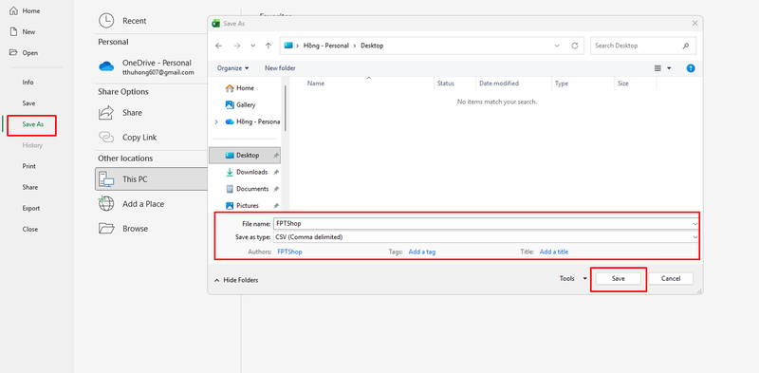Viewport: 759px width, 373px height.
Task: Open the Print page
Action: tap(29, 166)
